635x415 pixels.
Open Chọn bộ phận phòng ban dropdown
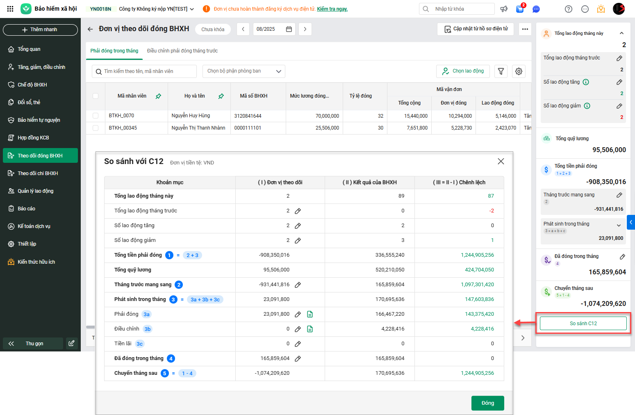tap(244, 71)
